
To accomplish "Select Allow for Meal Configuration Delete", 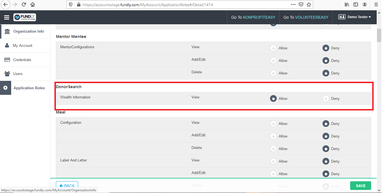I will coord(273,149).
